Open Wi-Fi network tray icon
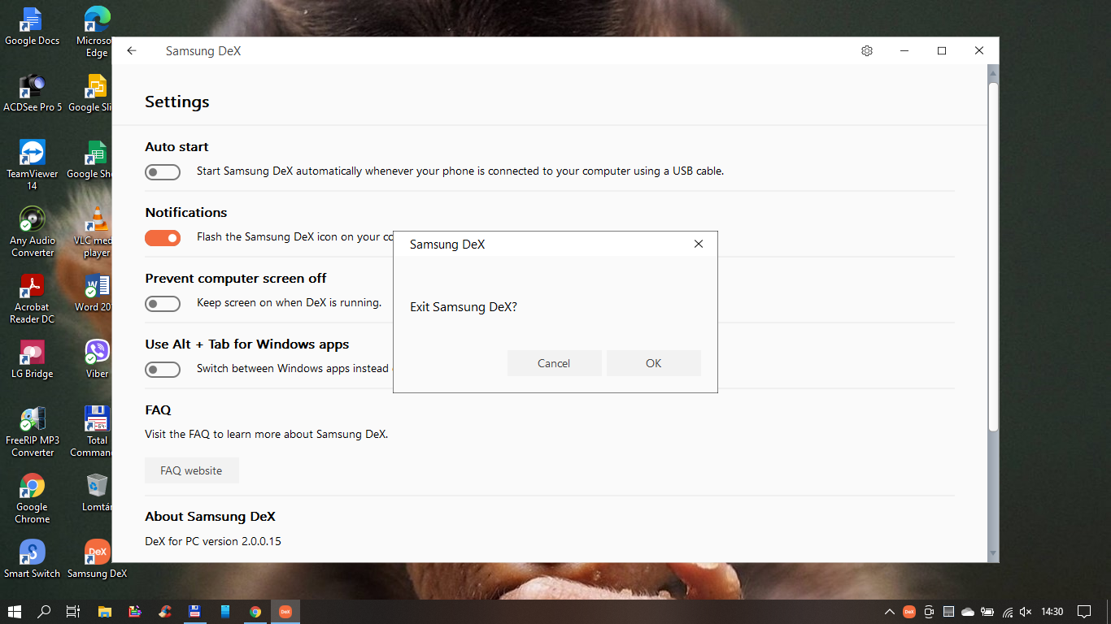Viewport: 1111px width, 624px height. [x=1007, y=612]
